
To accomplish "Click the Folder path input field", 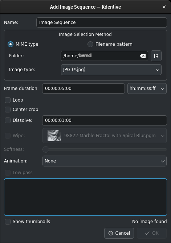I will [104, 56].
